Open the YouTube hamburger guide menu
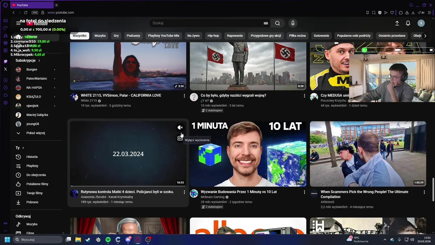Viewport: 435px width, 245px height. tap(18, 23)
